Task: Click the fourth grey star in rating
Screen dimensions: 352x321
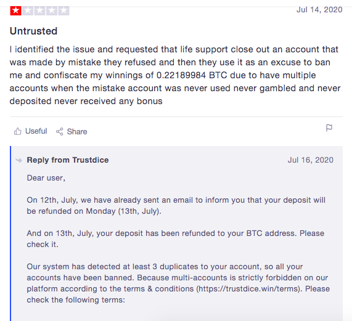Action: pyautogui.click(x=52, y=10)
